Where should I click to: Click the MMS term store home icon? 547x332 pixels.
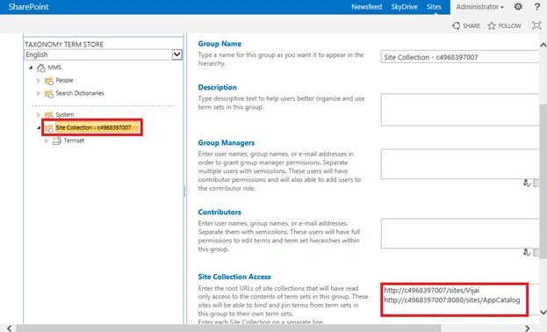[41, 68]
